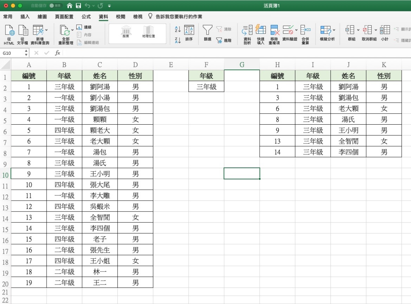Switch to the 頁面配置 tab
411x304 pixels.
pyautogui.click(x=64, y=16)
